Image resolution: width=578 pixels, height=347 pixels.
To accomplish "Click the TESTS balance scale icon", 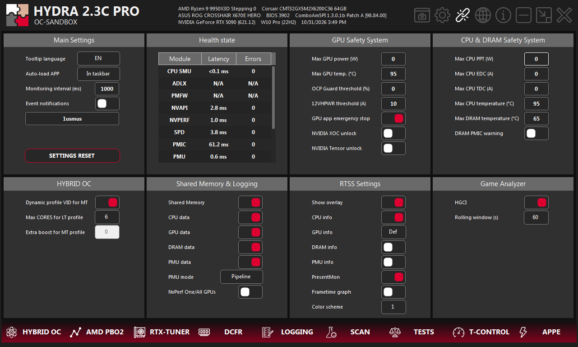I will point(395,332).
